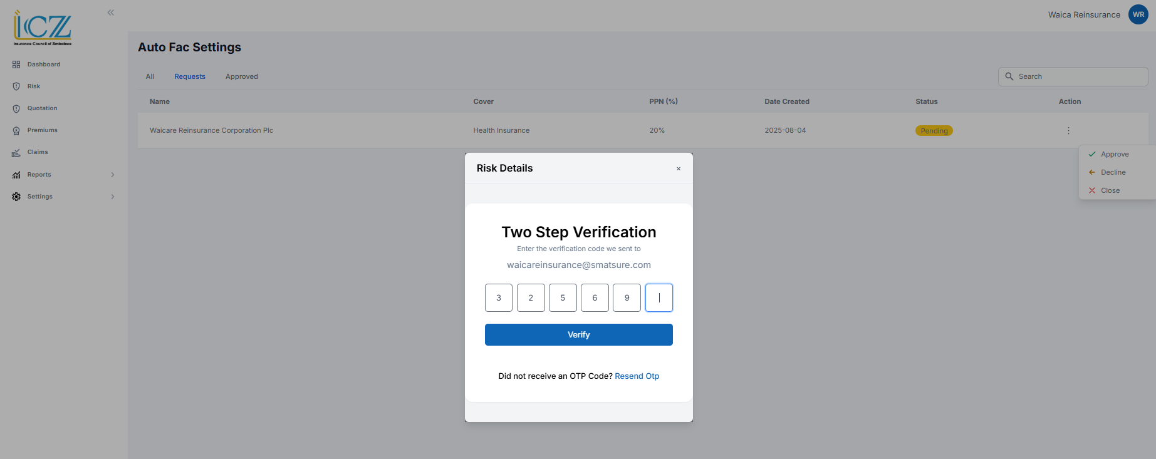
Task: Click the first OTP digit box
Action: click(499, 298)
